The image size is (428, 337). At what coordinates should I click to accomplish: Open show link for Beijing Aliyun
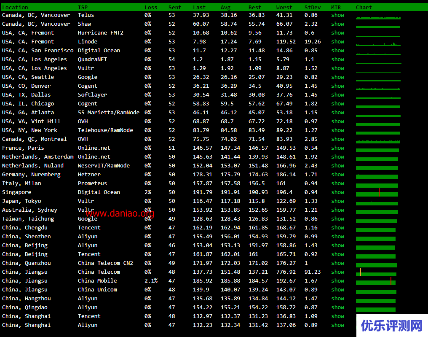click(338, 245)
